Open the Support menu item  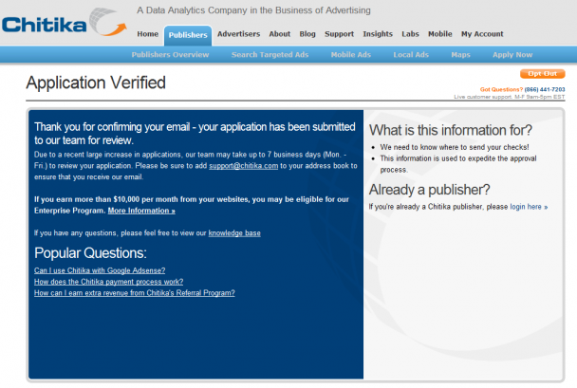pos(339,34)
